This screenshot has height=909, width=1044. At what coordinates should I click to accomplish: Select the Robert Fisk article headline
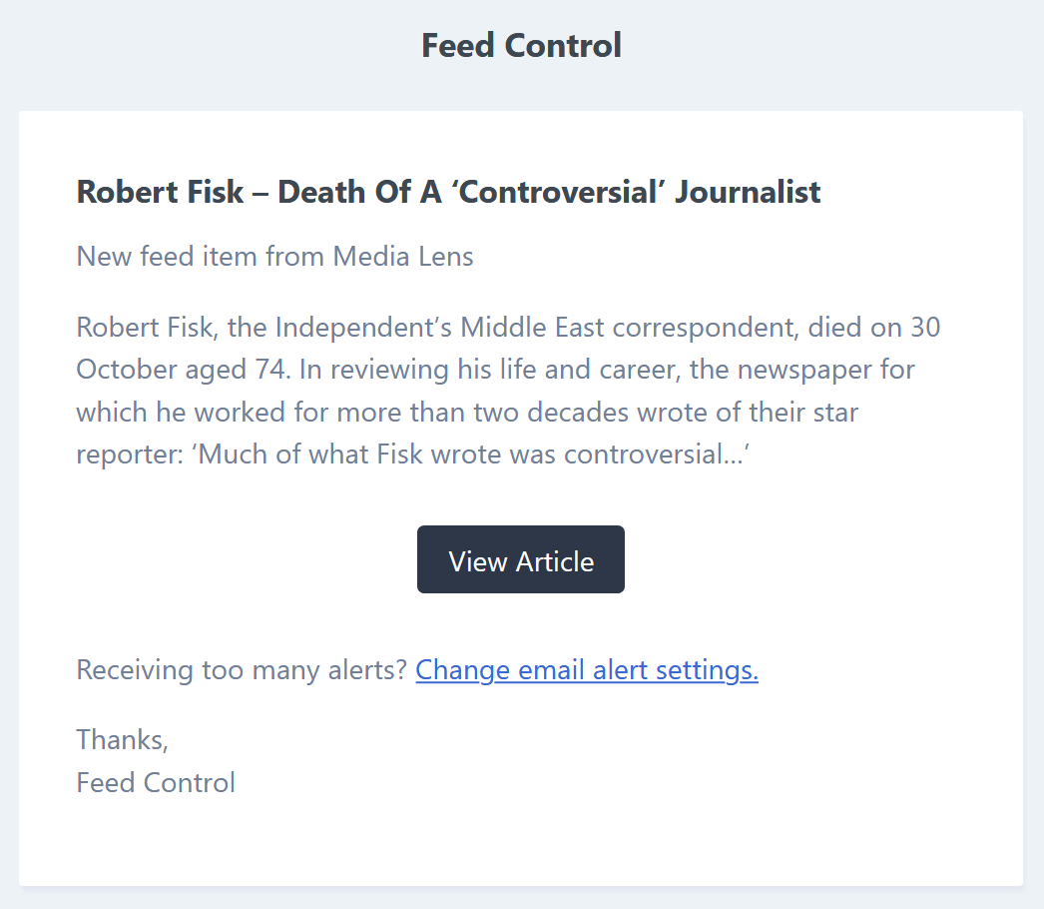(448, 192)
